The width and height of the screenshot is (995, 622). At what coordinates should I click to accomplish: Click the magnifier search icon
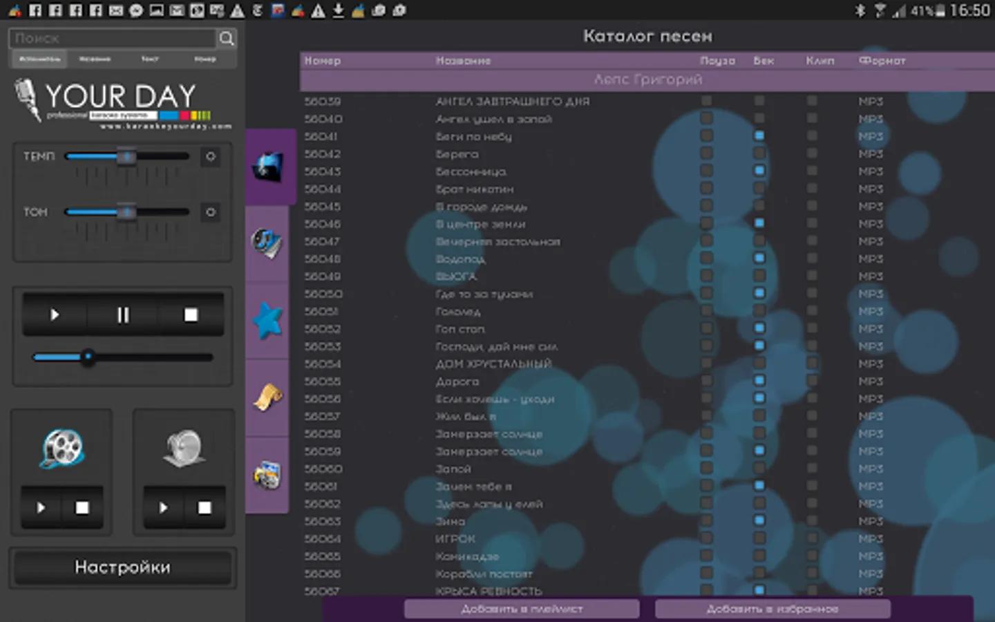[227, 39]
